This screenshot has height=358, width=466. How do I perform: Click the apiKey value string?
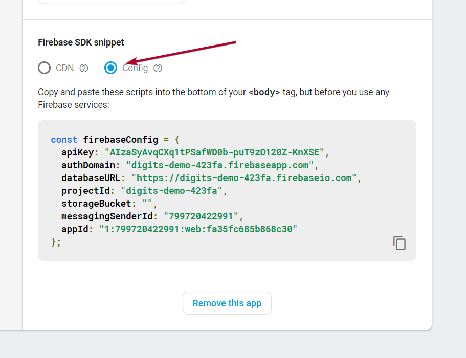[215, 152]
